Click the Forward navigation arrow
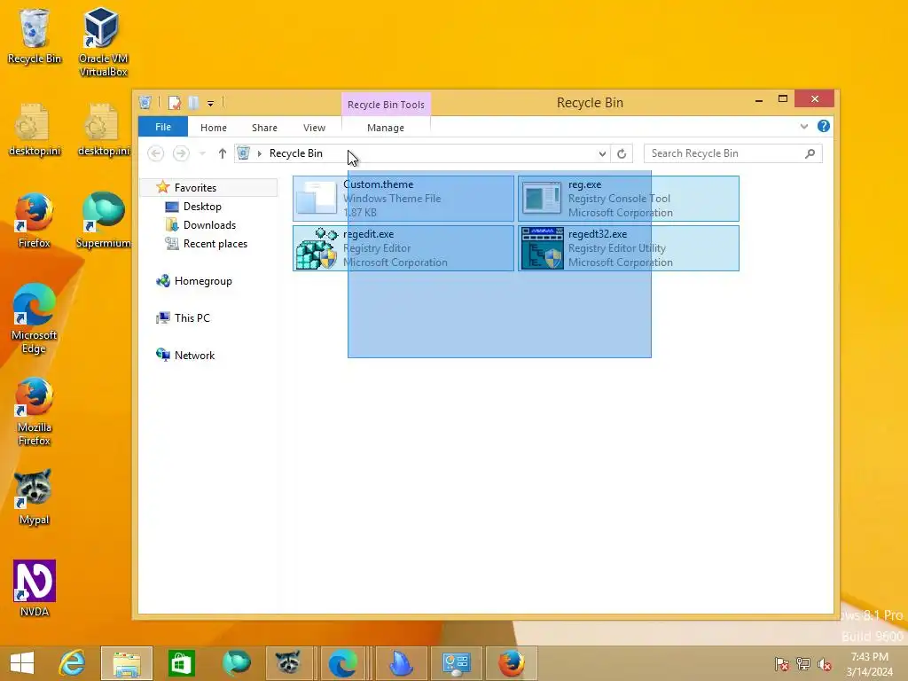908x681 pixels. coord(181,153)
